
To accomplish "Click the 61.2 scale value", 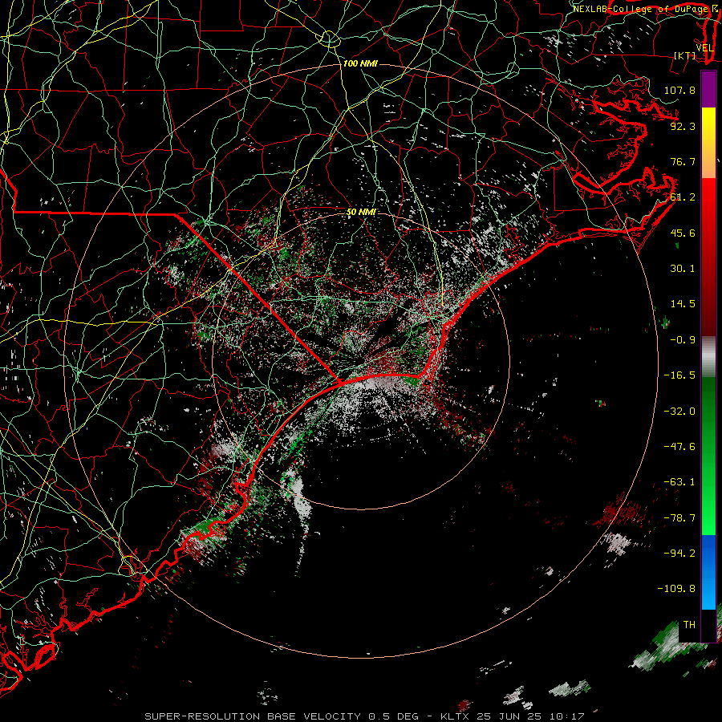I will click(x=683, y=197).
